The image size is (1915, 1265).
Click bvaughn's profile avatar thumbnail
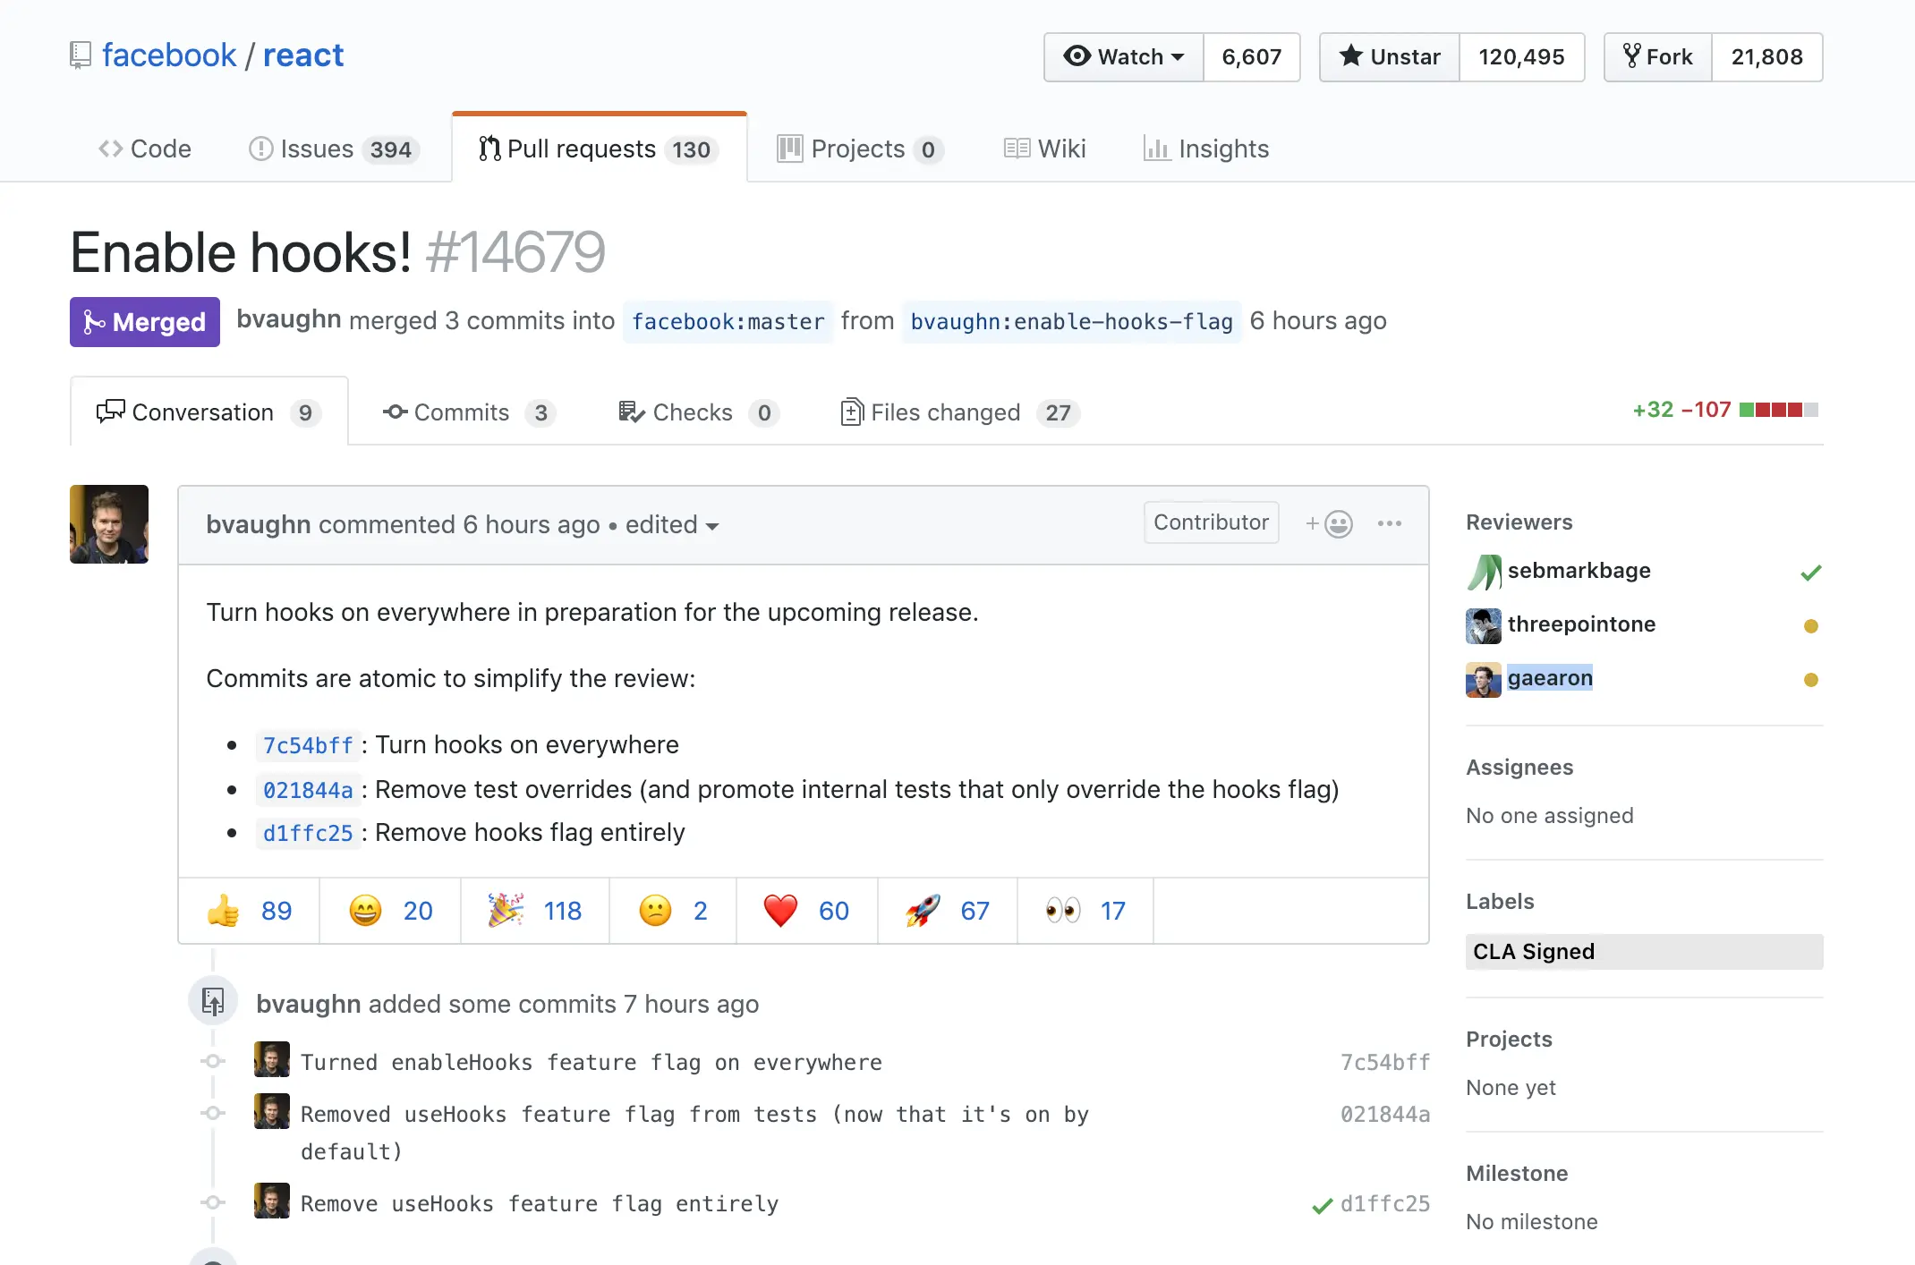tap(109, 524)
